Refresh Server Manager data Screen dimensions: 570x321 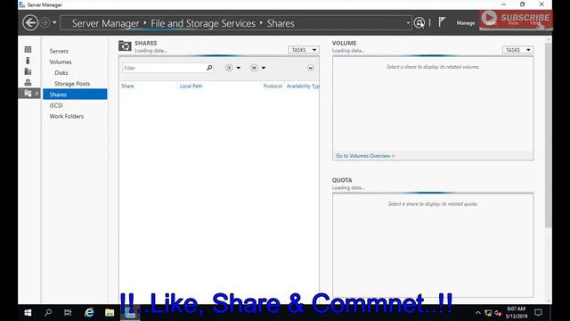coord(419,22)
